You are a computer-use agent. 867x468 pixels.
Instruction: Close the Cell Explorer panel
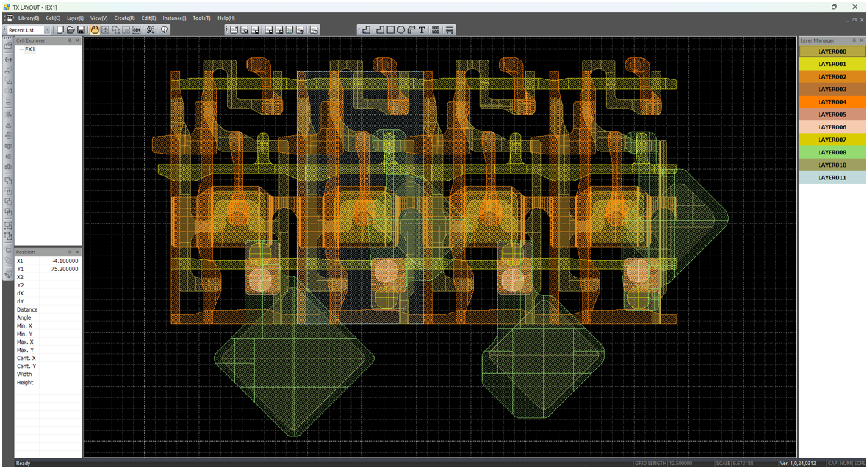click(x=78, y=40)
